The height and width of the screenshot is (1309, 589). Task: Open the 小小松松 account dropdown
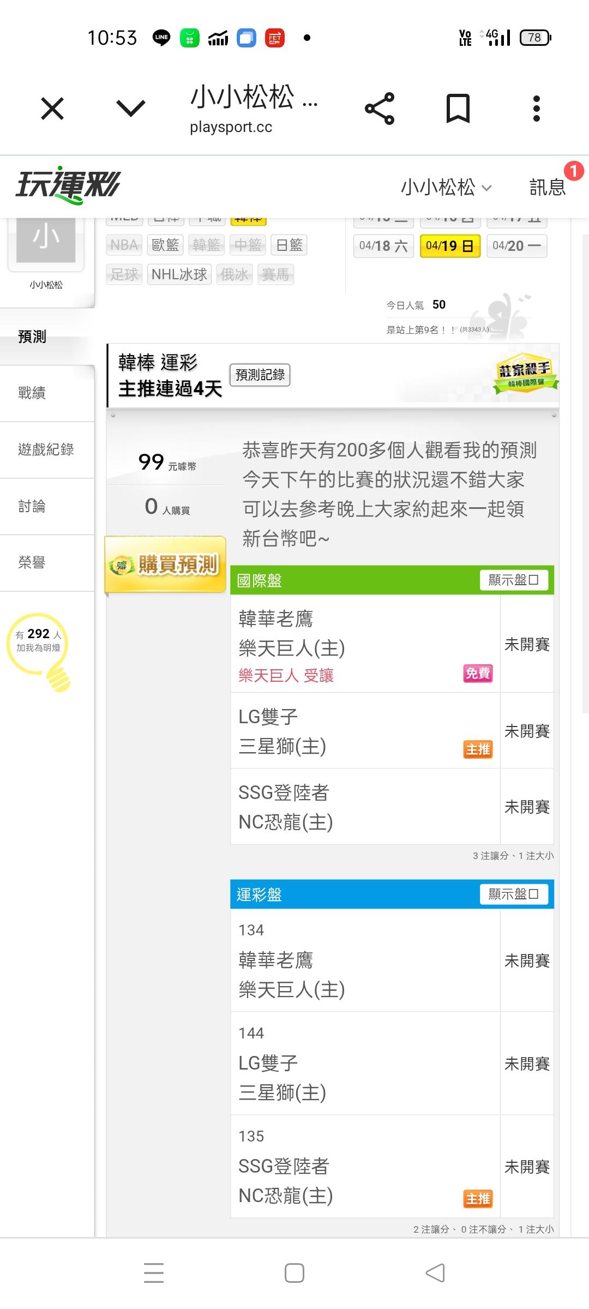pos(446,187)
